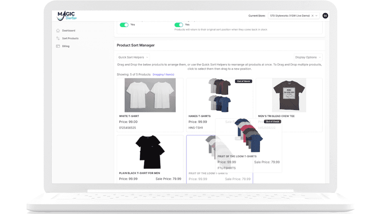This screenshot has height=214, width=381.
Task: Toggle the second green Yes switch
Action: 179,25
